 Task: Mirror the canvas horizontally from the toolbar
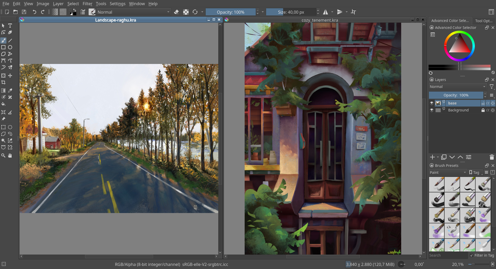[326, 12]
